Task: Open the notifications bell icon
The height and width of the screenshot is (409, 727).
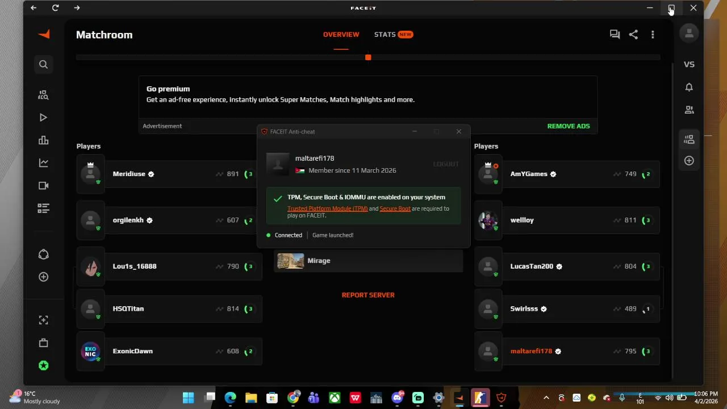Action: [x=689, y=87]
